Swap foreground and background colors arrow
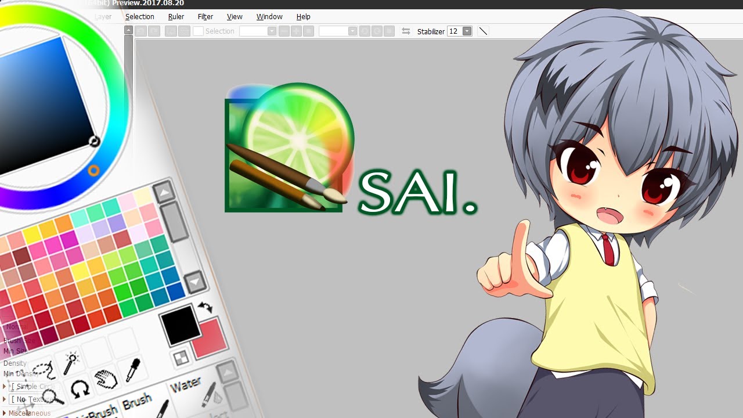The height and width of the screenshot is (418, 743). click(204, 308)
